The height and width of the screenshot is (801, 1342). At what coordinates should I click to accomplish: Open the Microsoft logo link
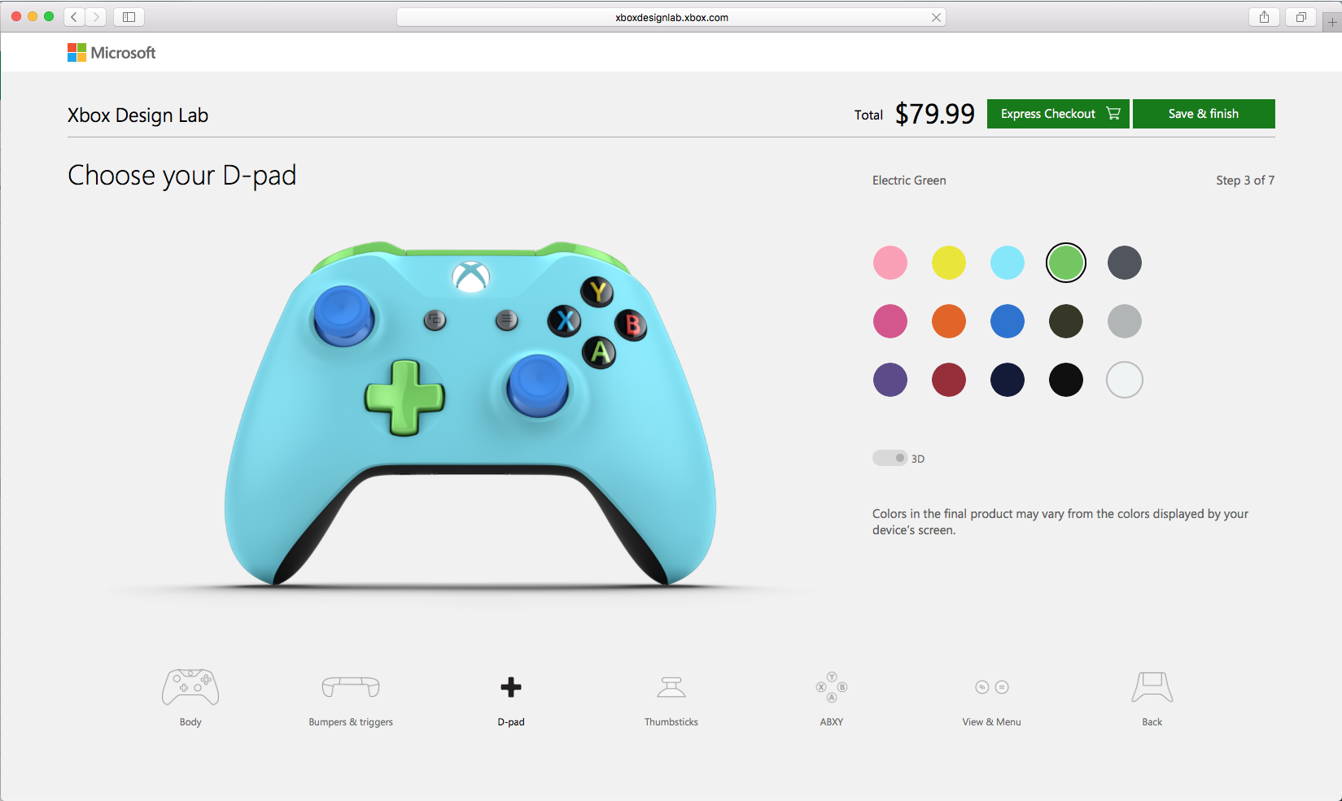tap(111, 53)
